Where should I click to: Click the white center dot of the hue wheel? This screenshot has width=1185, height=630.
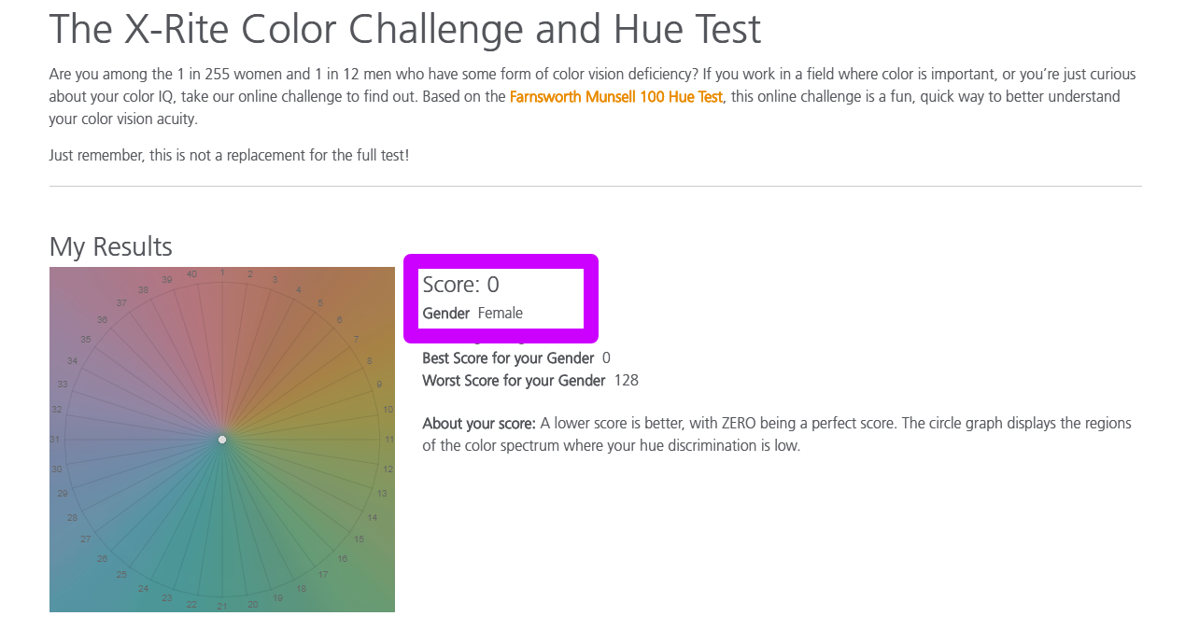click(222, 440)
